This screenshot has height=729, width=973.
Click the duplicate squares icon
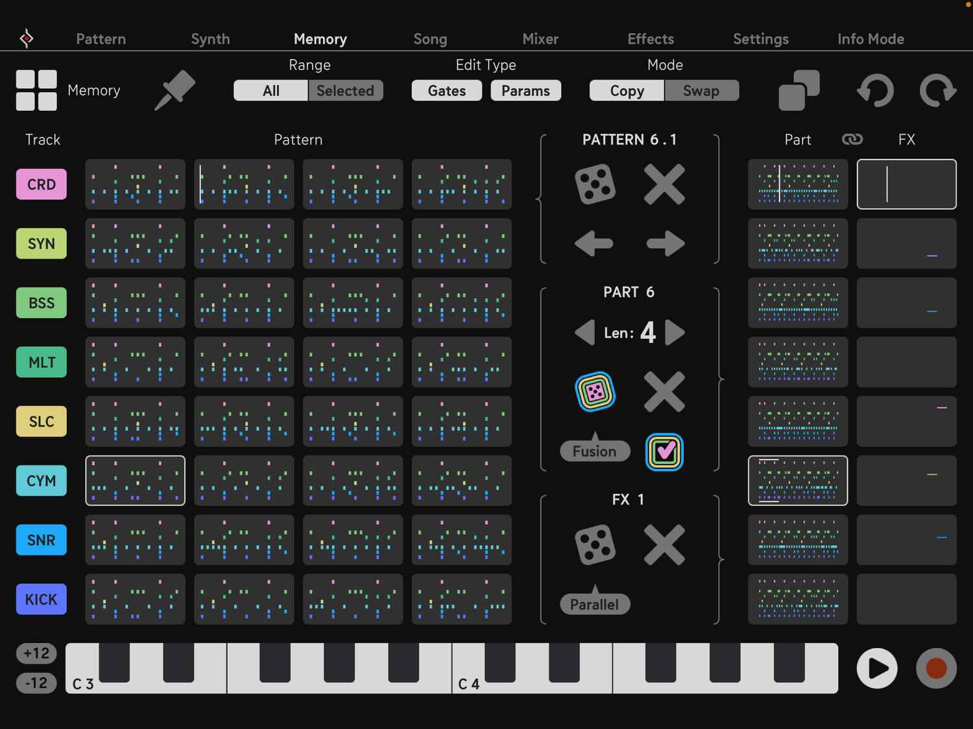[x=799, y=90]
